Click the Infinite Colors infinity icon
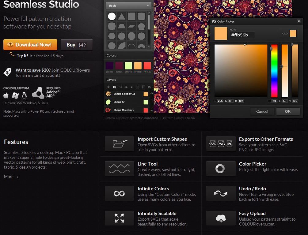Image resolution: width=308 pixels, height=235 pixels. point(119,193)
